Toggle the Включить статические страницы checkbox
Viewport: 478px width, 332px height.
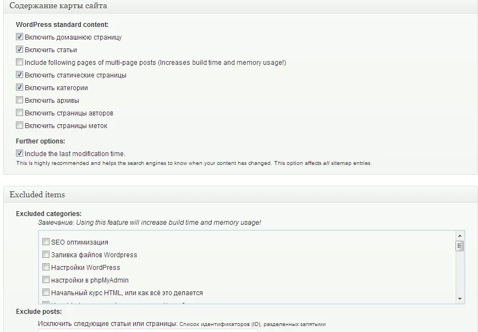pos(20,75)
